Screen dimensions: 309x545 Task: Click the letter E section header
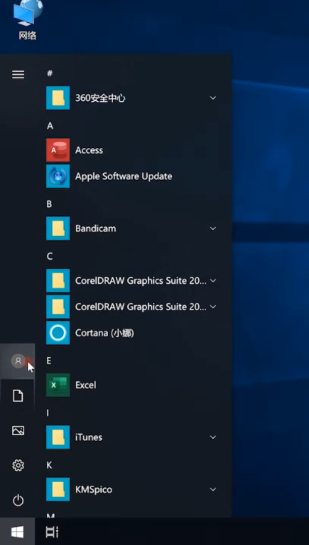pyautogui.click(x=49, y=361)
